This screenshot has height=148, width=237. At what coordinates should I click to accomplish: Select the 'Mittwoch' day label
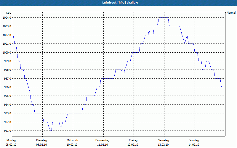pyautogui.click(x=72, y=140)
